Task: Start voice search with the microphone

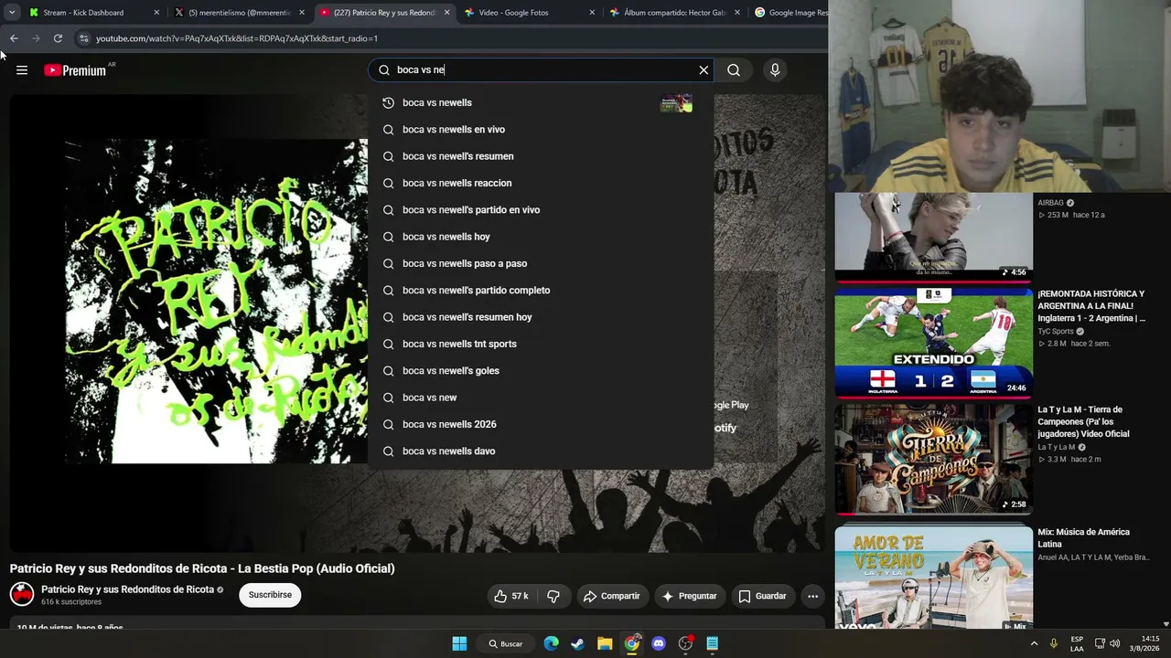Action: (x=775, y=70)
